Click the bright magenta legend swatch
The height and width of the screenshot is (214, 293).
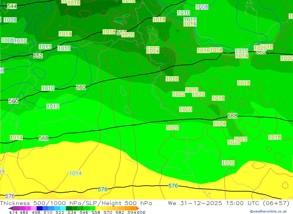coord(28,208)
